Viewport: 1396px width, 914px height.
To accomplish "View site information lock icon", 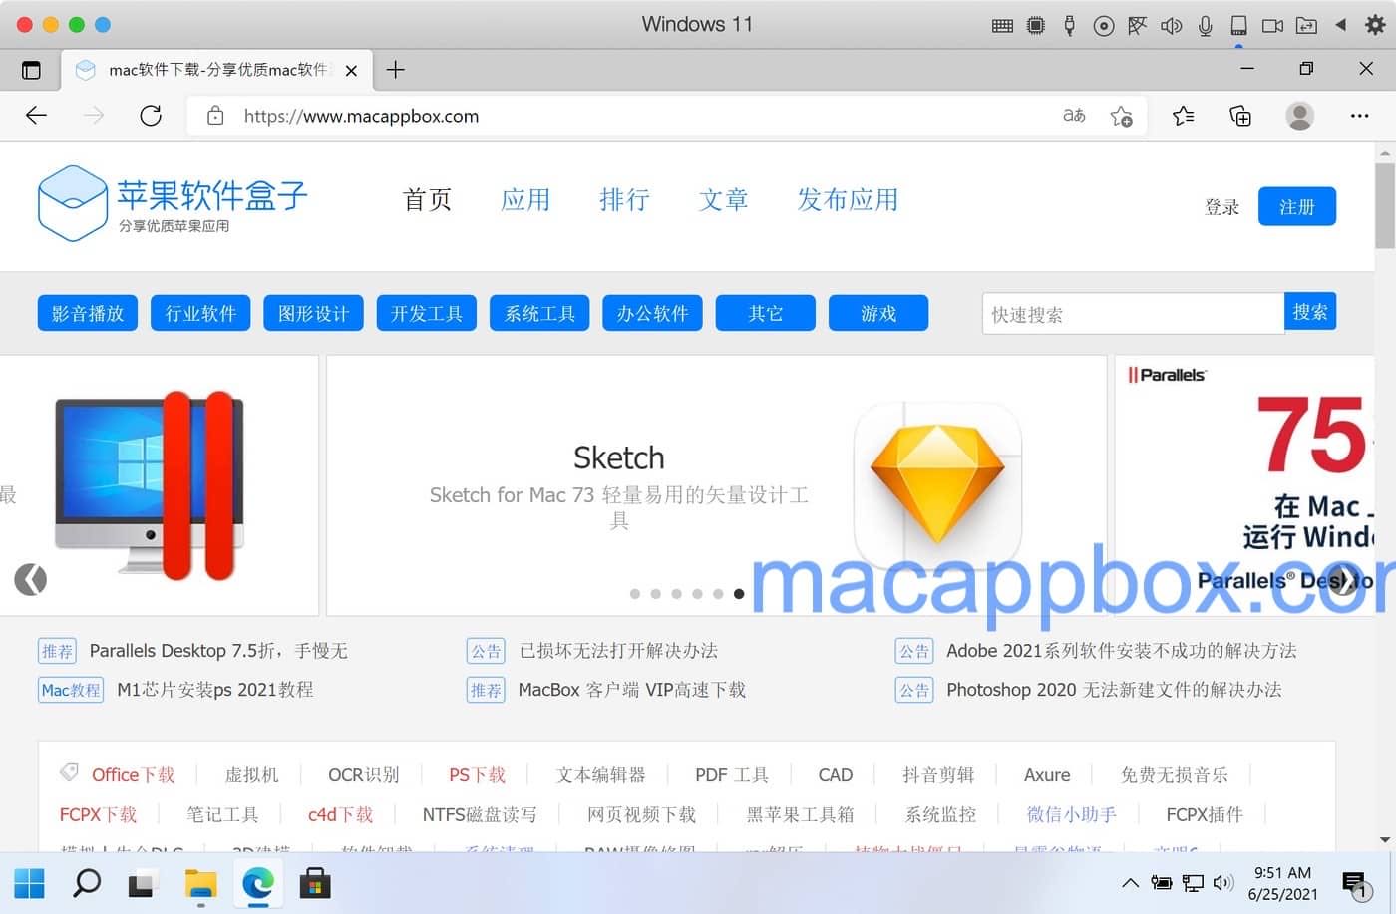I will (x=215, y=116).
